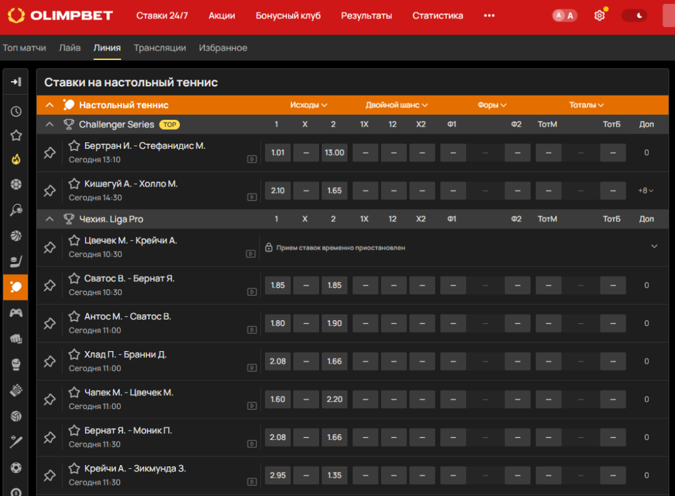The image size is (675, 496).
Task: Switch to the Избранное tab
Action: click(223, 47)
